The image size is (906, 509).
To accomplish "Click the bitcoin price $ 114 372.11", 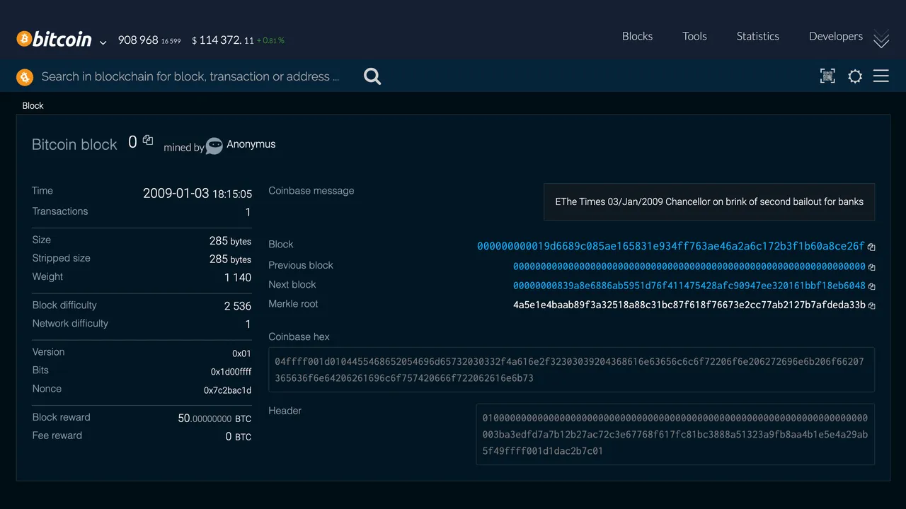I will coord(223,40).
